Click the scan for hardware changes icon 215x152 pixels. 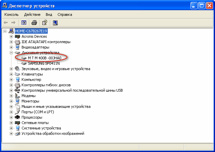55,23
